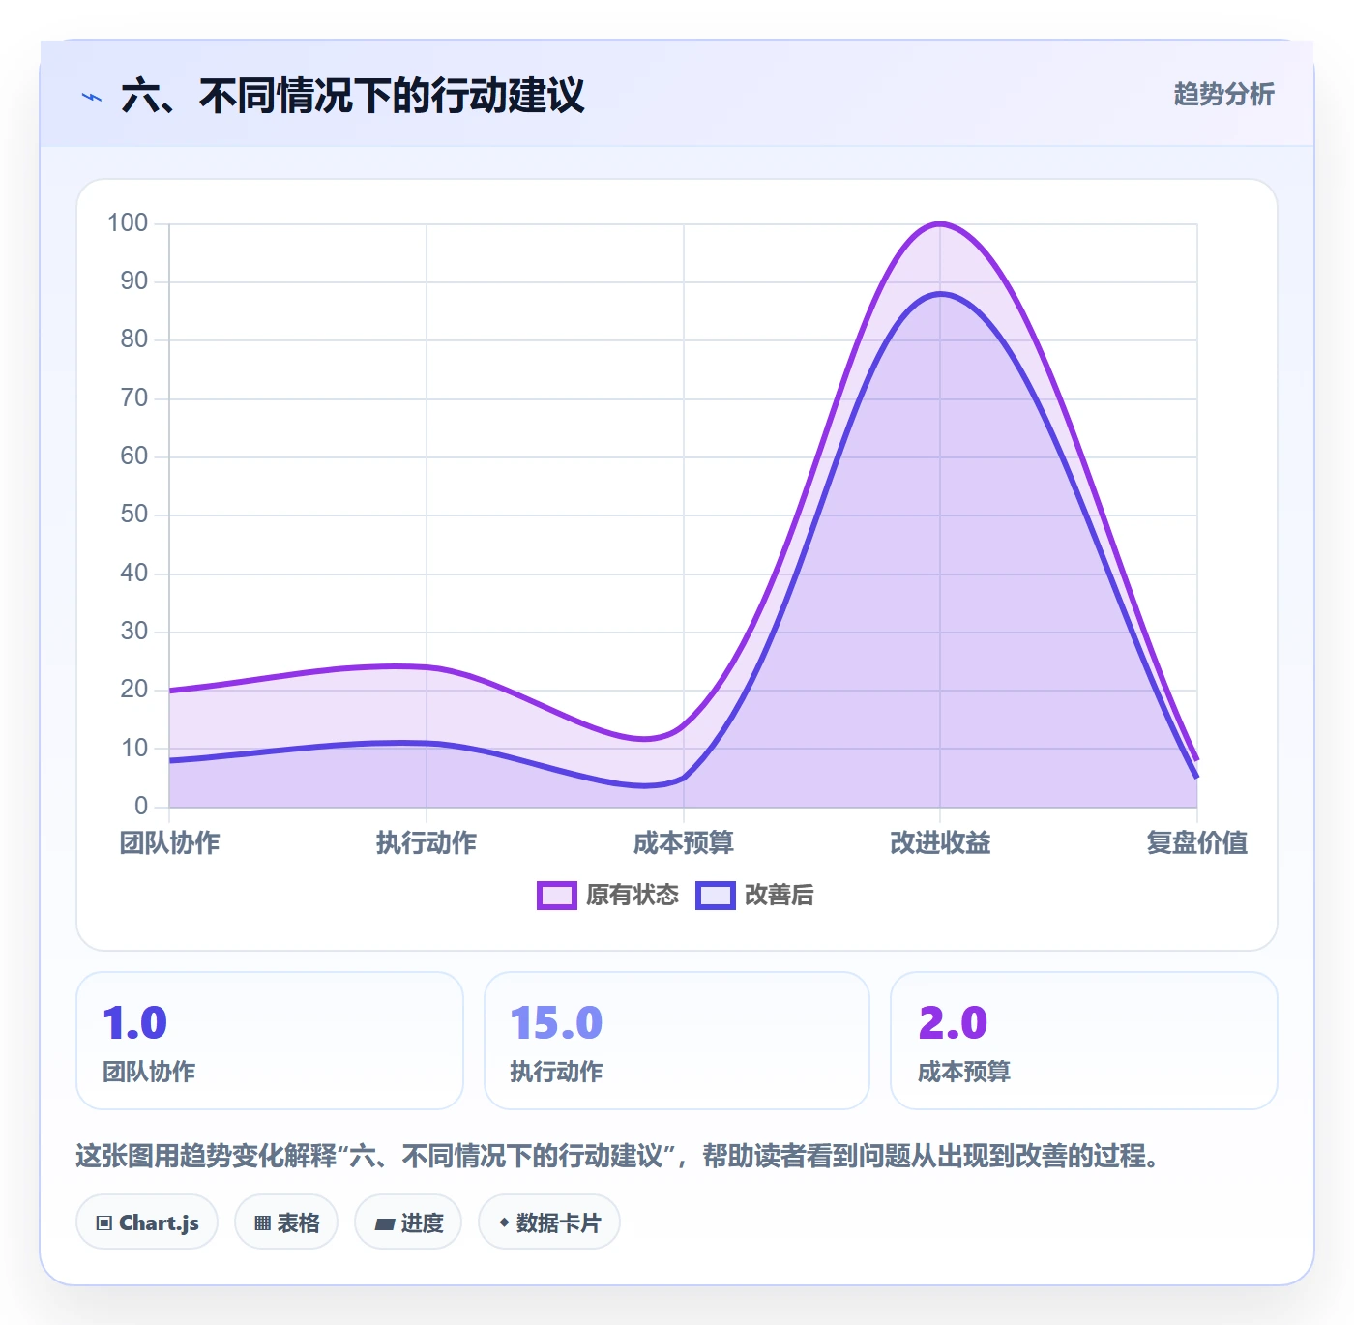This screenshot has width=1354, height=1325.
Task: Select the 进度 tag chip
Action: coord(408,1222)
